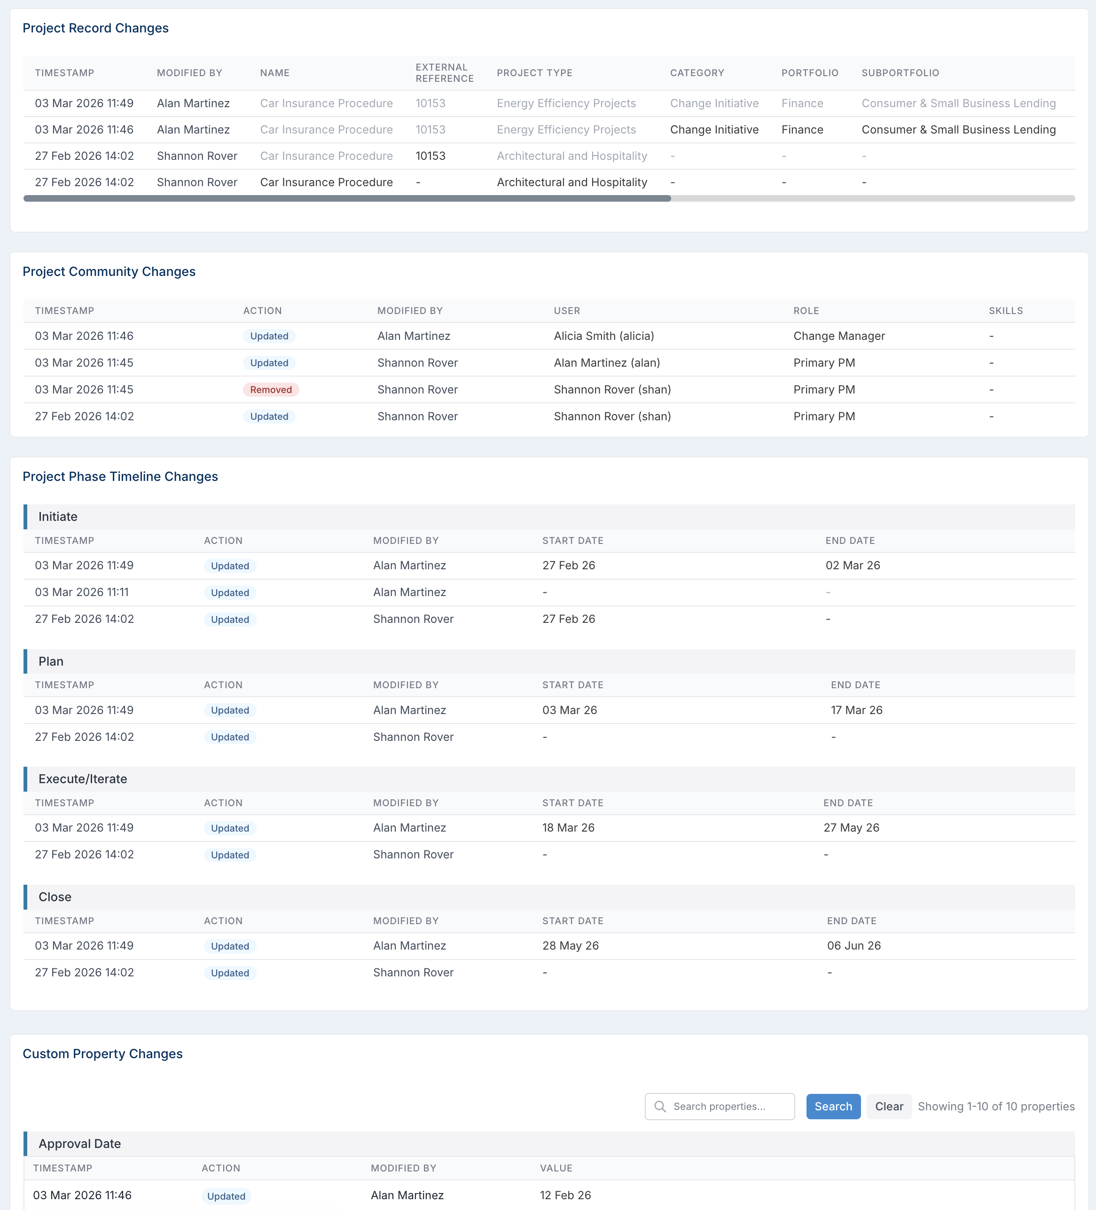
Task: Click the Project Record Changes heading
Action: tap(95, 28)
